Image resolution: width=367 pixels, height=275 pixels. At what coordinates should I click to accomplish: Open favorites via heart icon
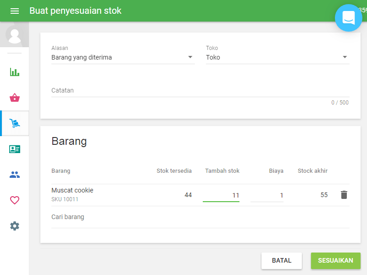[x=14, y=200]
